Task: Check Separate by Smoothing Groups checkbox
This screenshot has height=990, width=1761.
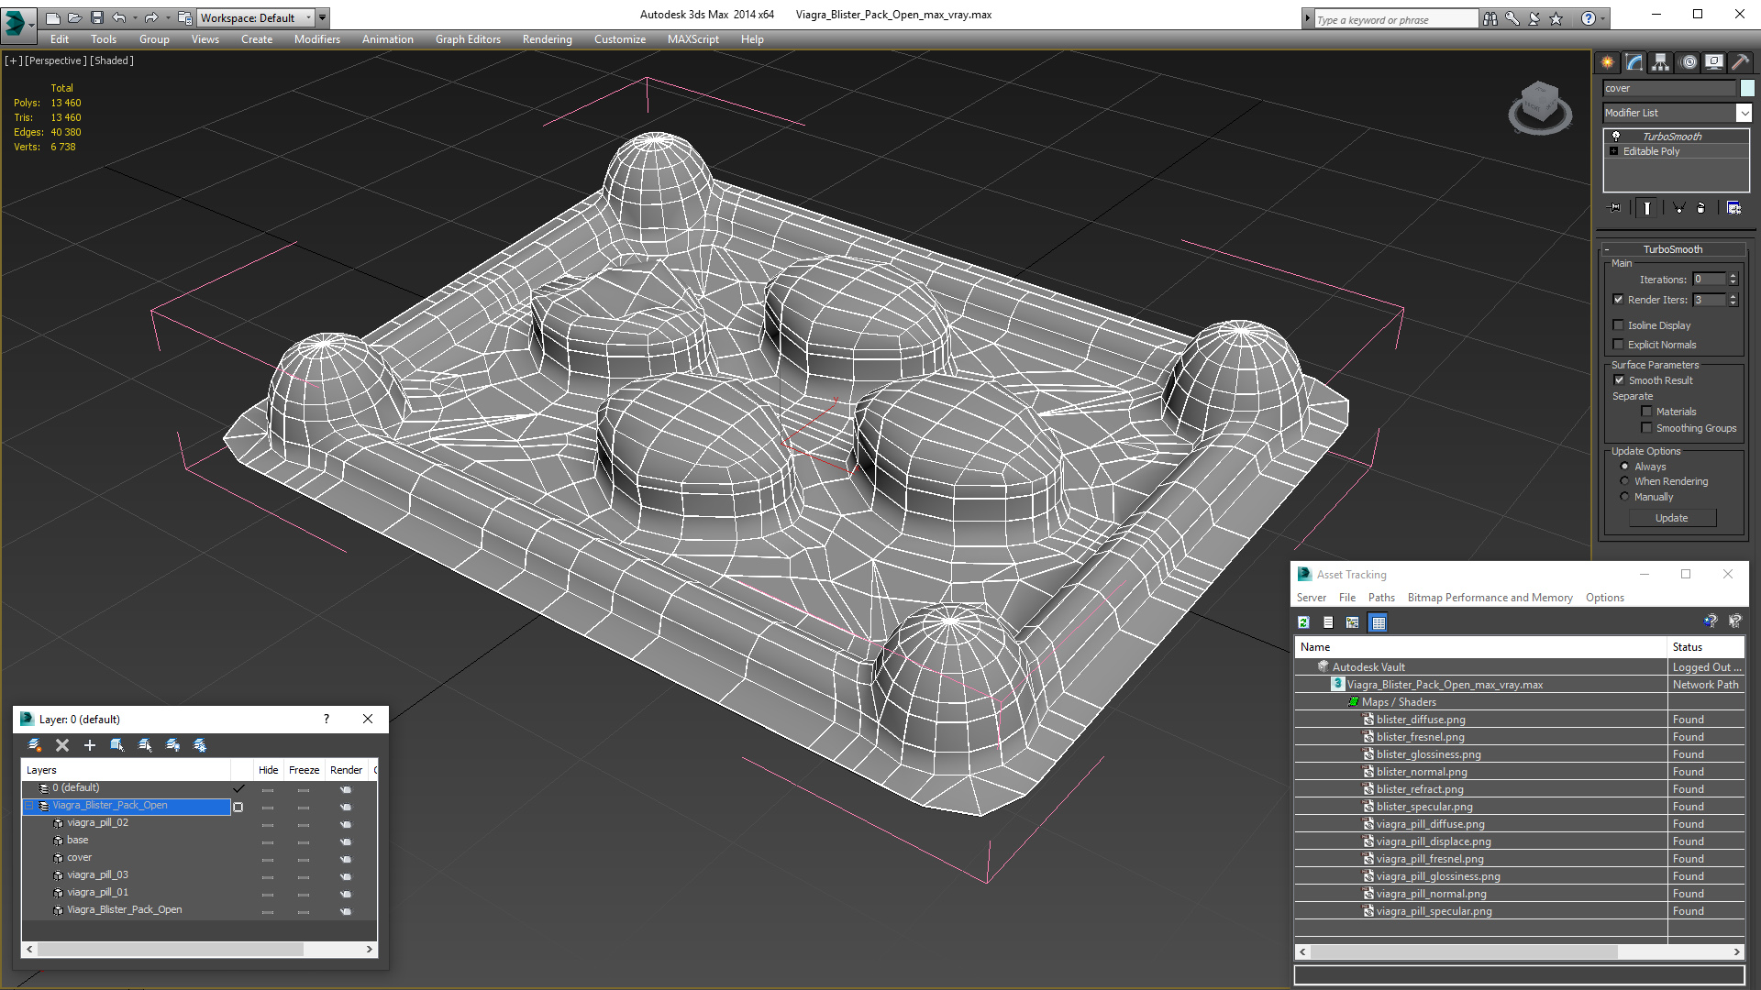Action: (1646, 428)
